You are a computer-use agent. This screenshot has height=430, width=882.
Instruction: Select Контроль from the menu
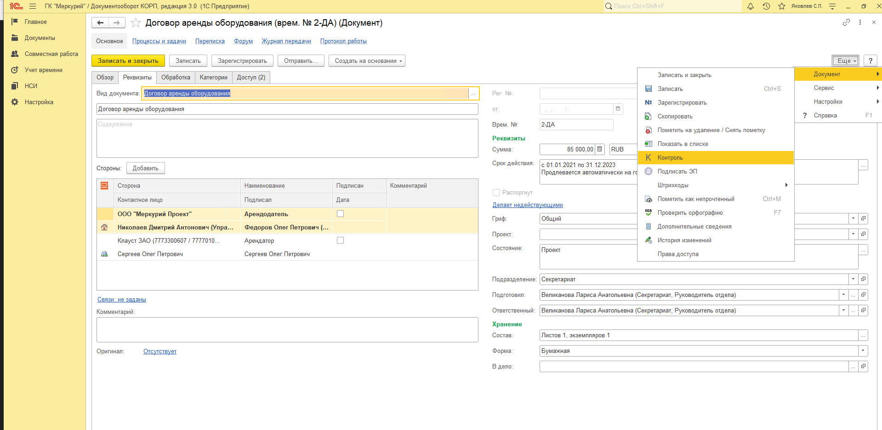point(670,158)
